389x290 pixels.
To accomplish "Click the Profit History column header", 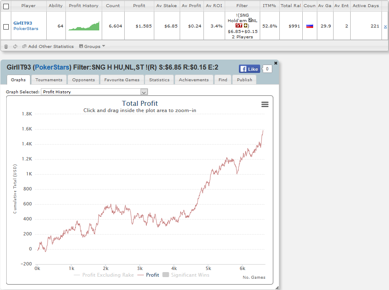I will tap(84, 6).
